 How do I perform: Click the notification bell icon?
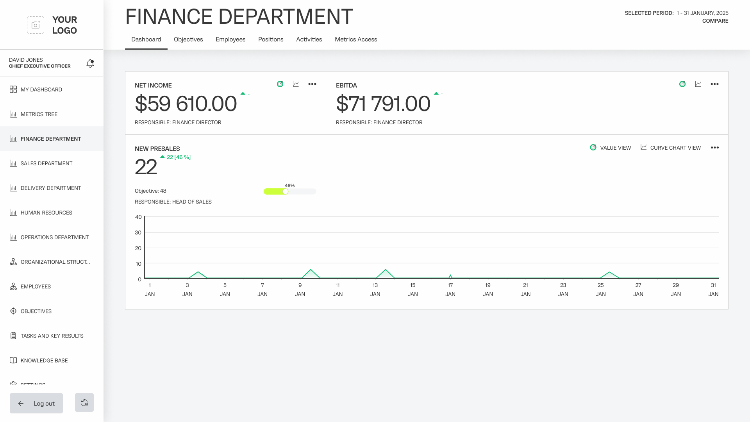[90, 63]
